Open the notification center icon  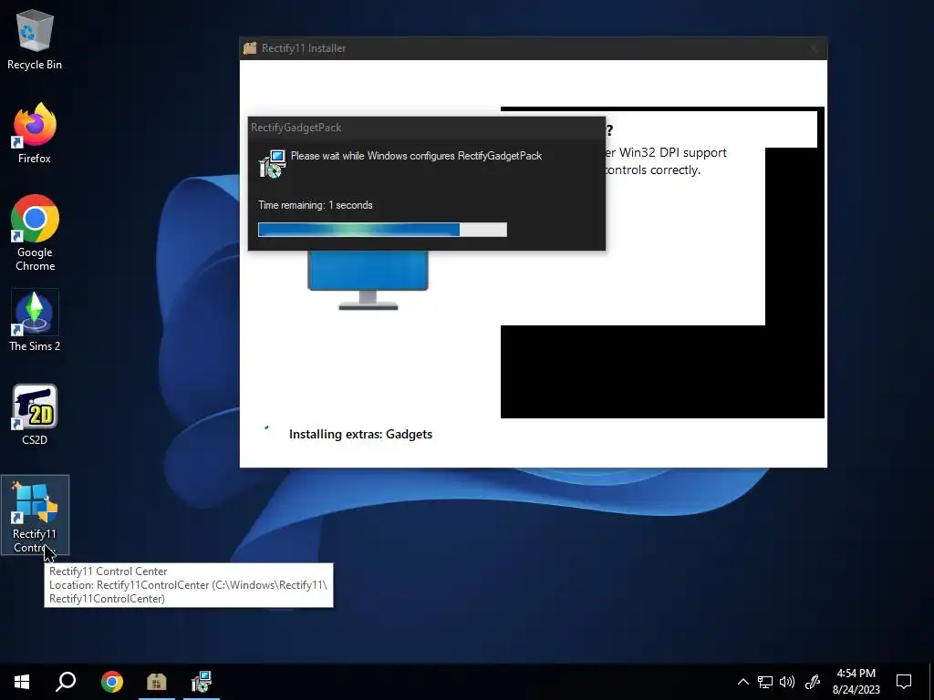tap(904, 682)
